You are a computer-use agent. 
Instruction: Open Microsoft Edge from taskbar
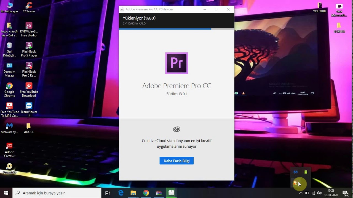[121, 193]
